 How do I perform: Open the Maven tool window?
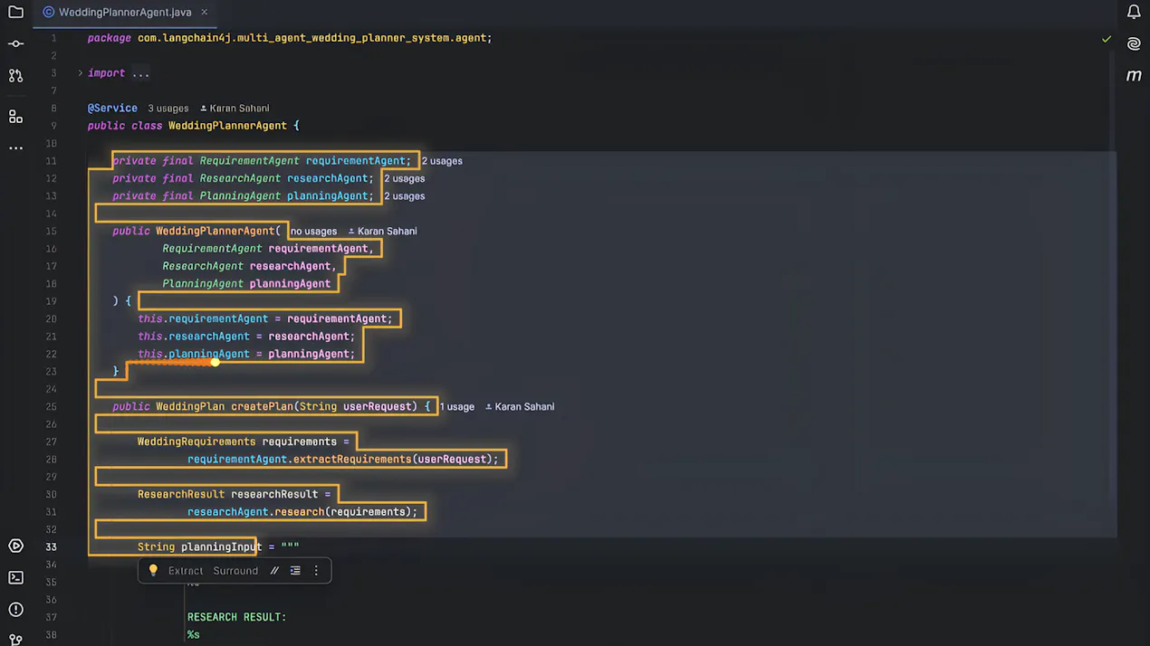pos(1134,76)
